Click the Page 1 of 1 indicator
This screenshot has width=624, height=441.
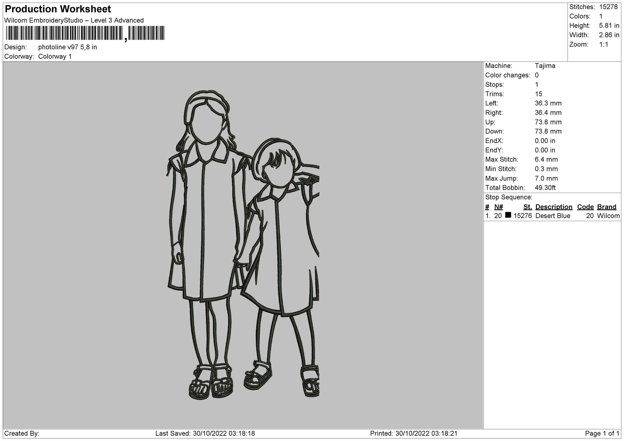click(x=602, y=433)
